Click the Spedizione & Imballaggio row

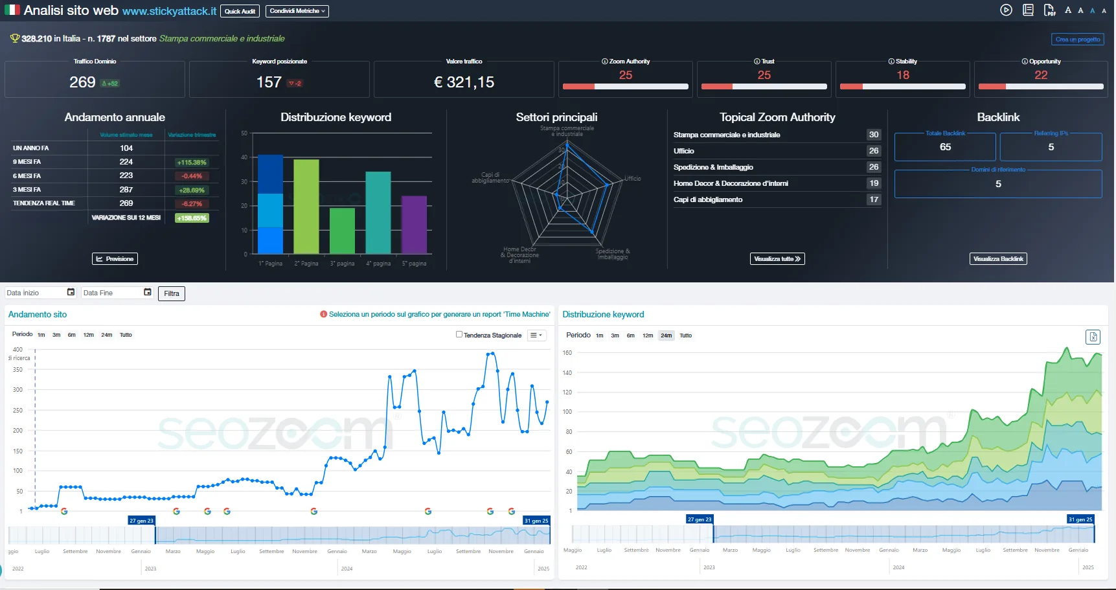point(777,167)
